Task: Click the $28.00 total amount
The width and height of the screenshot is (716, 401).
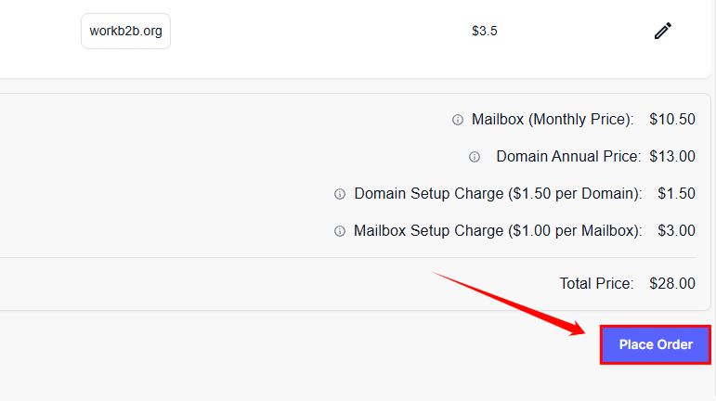Action: click(672, 283)
